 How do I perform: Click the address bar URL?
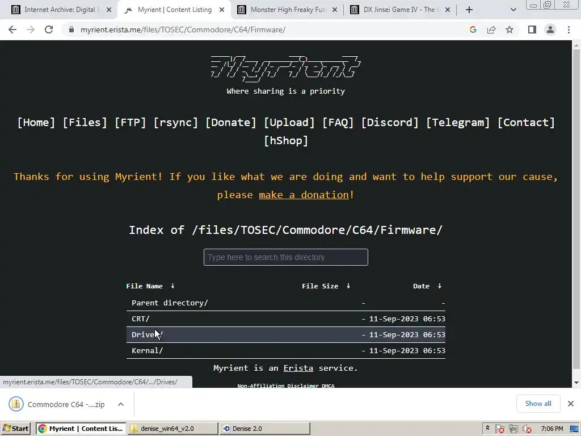pos(183,30)
